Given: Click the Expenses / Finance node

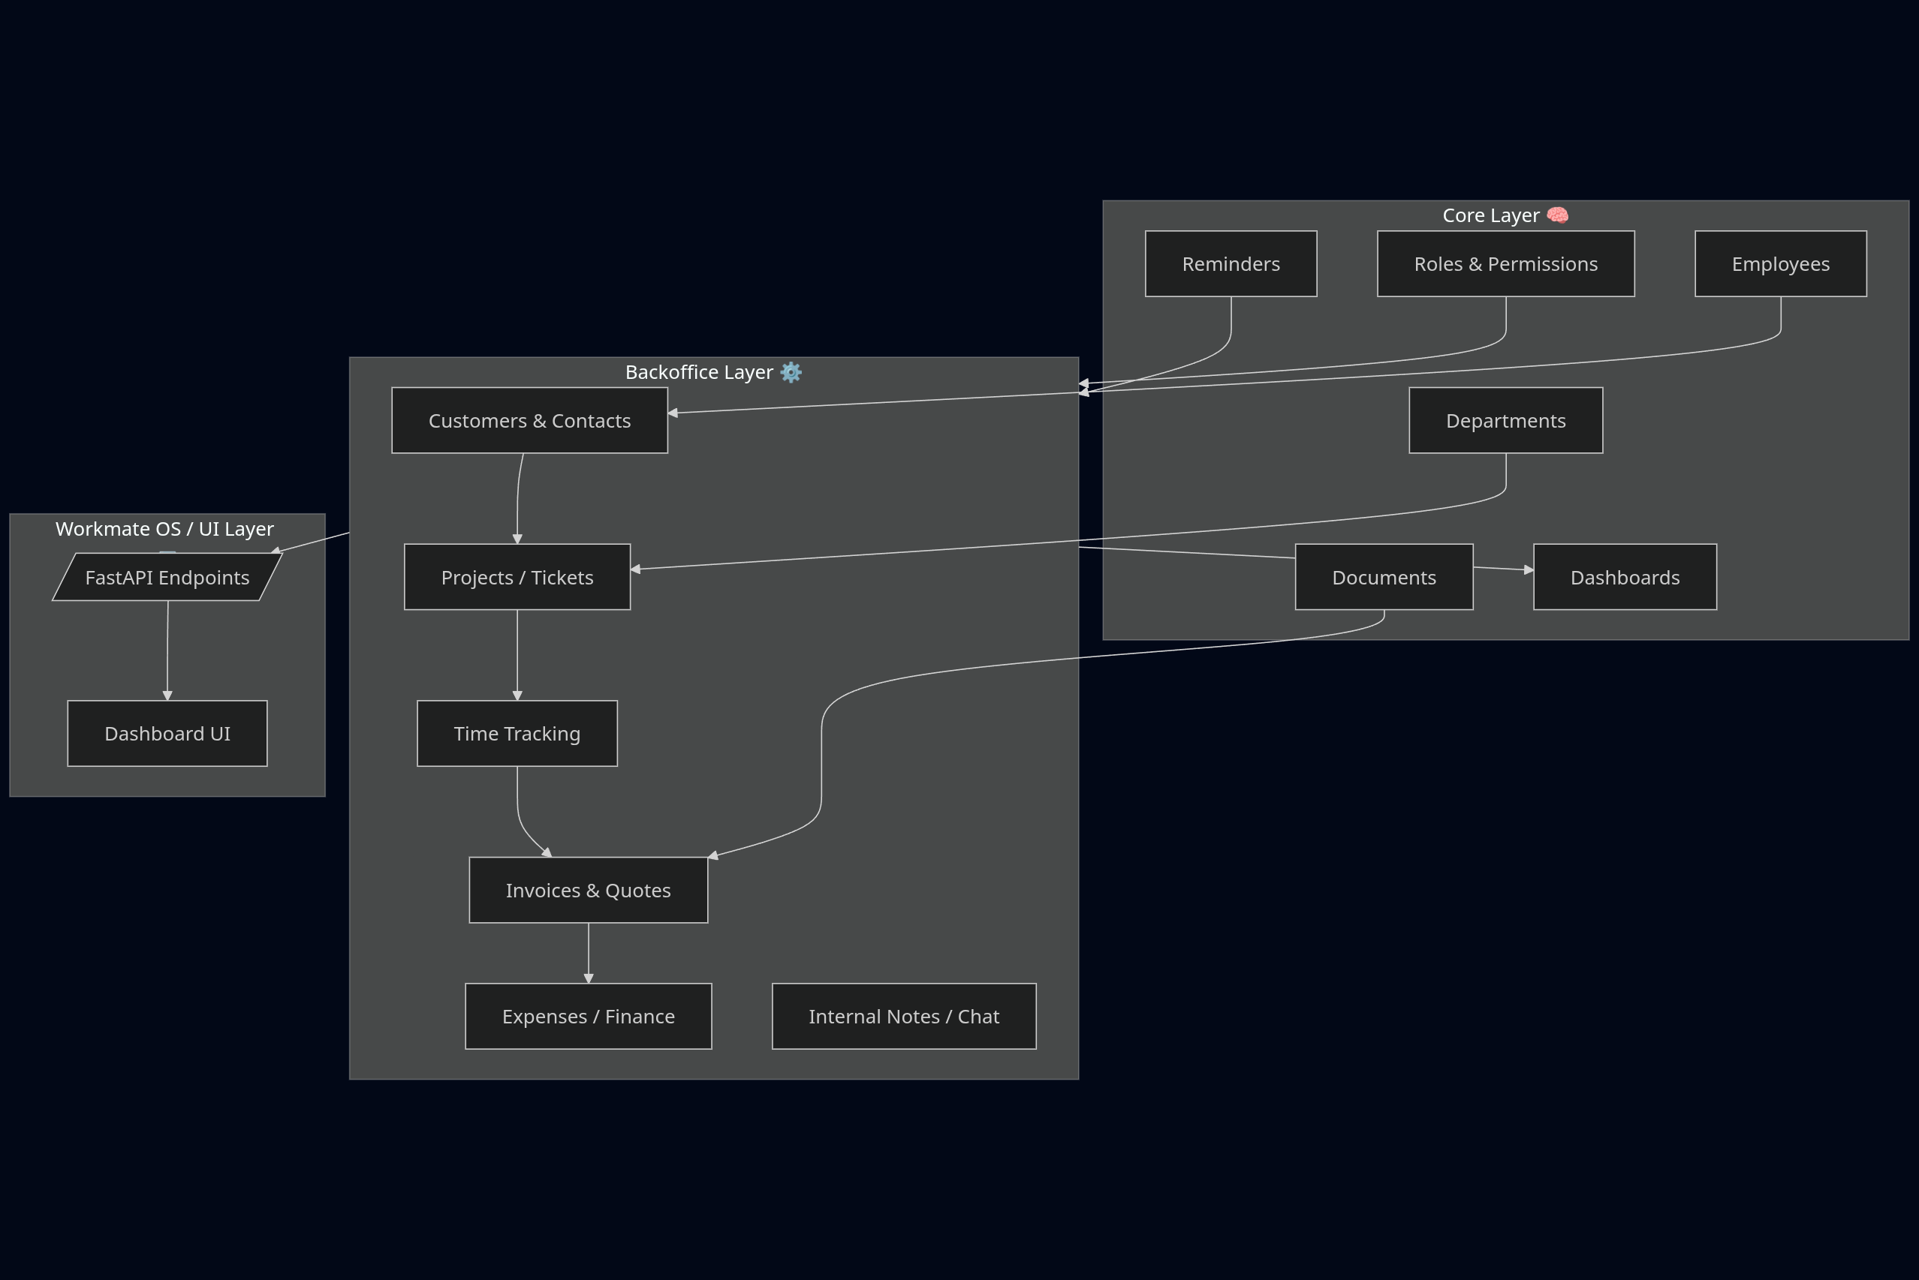Looking at the screenshot, I should (588, 1017).
